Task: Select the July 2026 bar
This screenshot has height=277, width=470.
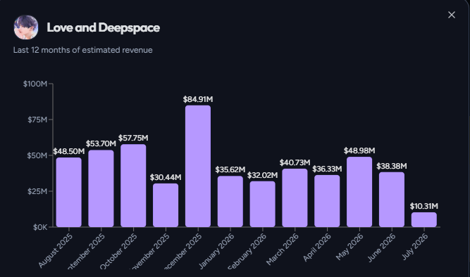Action: pos(423,219)
